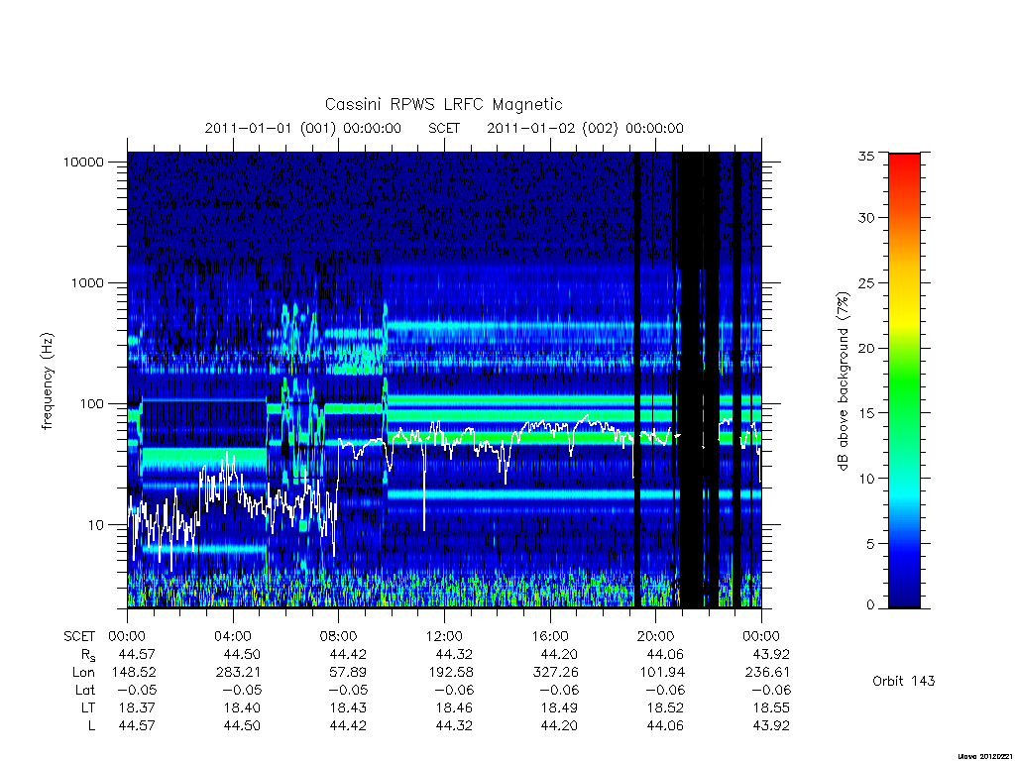The width and height of the screenshot is (1015, 761).
Task: Click Lon value 57.89
Action: click(348, 673)
